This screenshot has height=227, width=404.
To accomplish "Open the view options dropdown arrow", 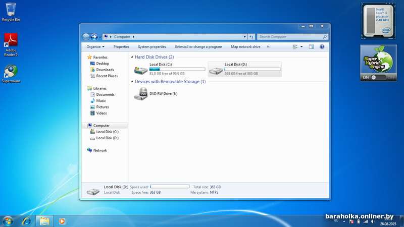I will point(301,46).
